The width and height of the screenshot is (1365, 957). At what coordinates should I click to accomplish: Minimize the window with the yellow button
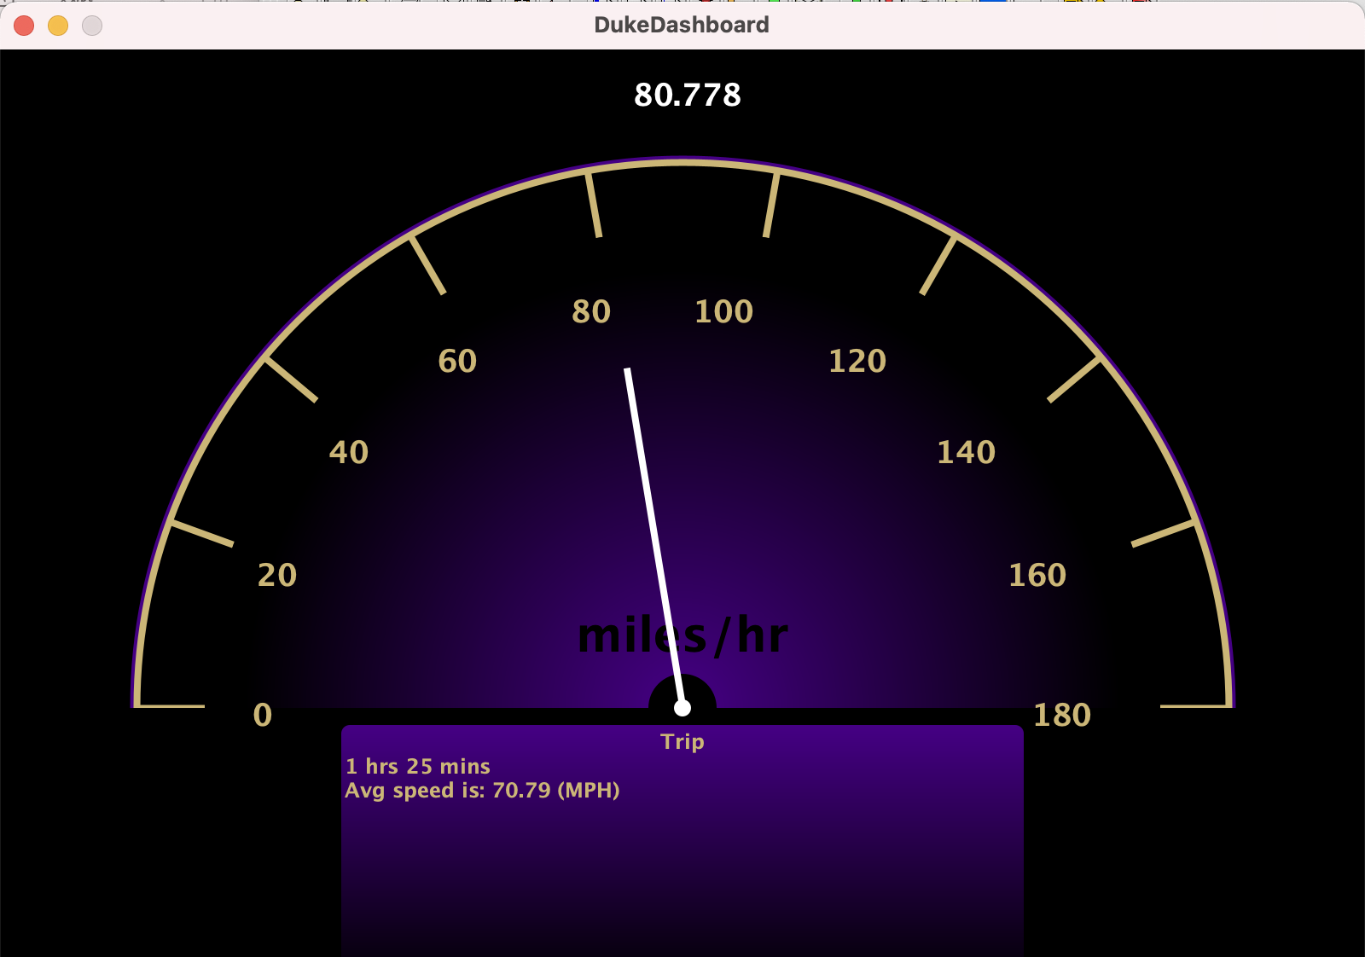point(58,26)
